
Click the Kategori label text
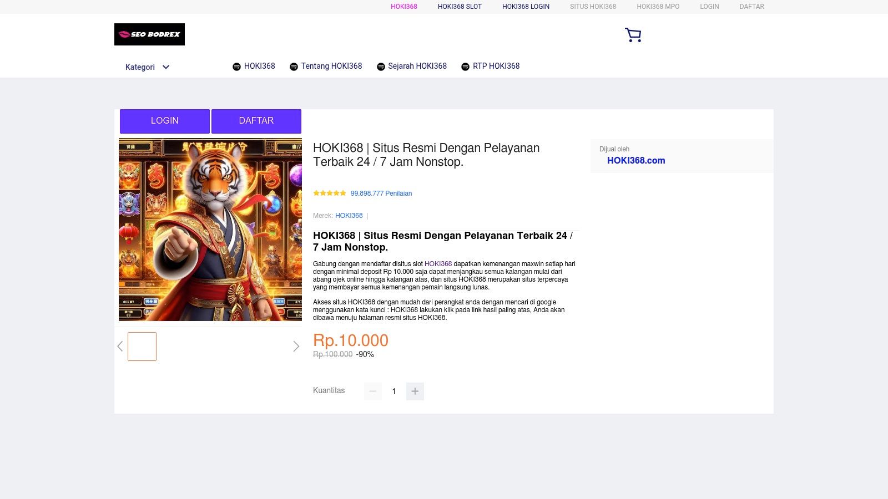point(140,67)
